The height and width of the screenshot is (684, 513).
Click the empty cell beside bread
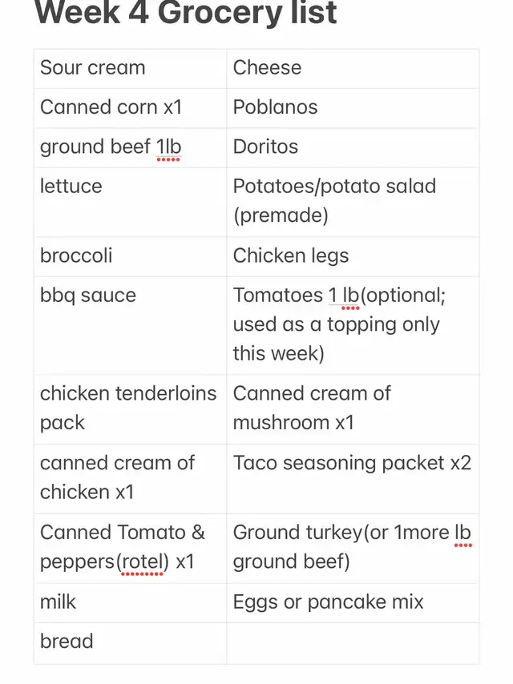click(352, 642)
